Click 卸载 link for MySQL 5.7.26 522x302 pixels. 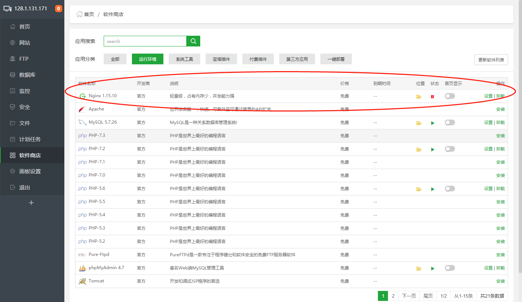tap(501, 123)
